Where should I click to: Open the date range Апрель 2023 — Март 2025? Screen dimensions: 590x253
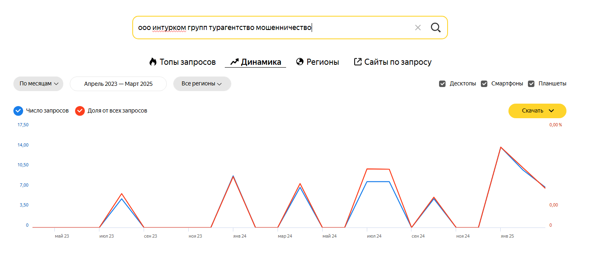[118, 84]
